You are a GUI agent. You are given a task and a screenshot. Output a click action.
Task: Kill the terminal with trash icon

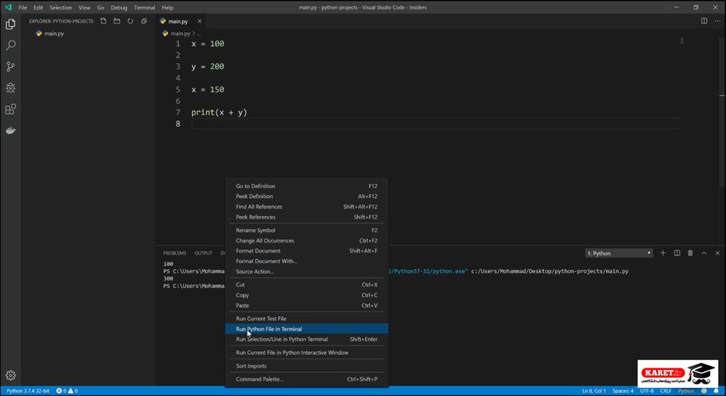690,253
